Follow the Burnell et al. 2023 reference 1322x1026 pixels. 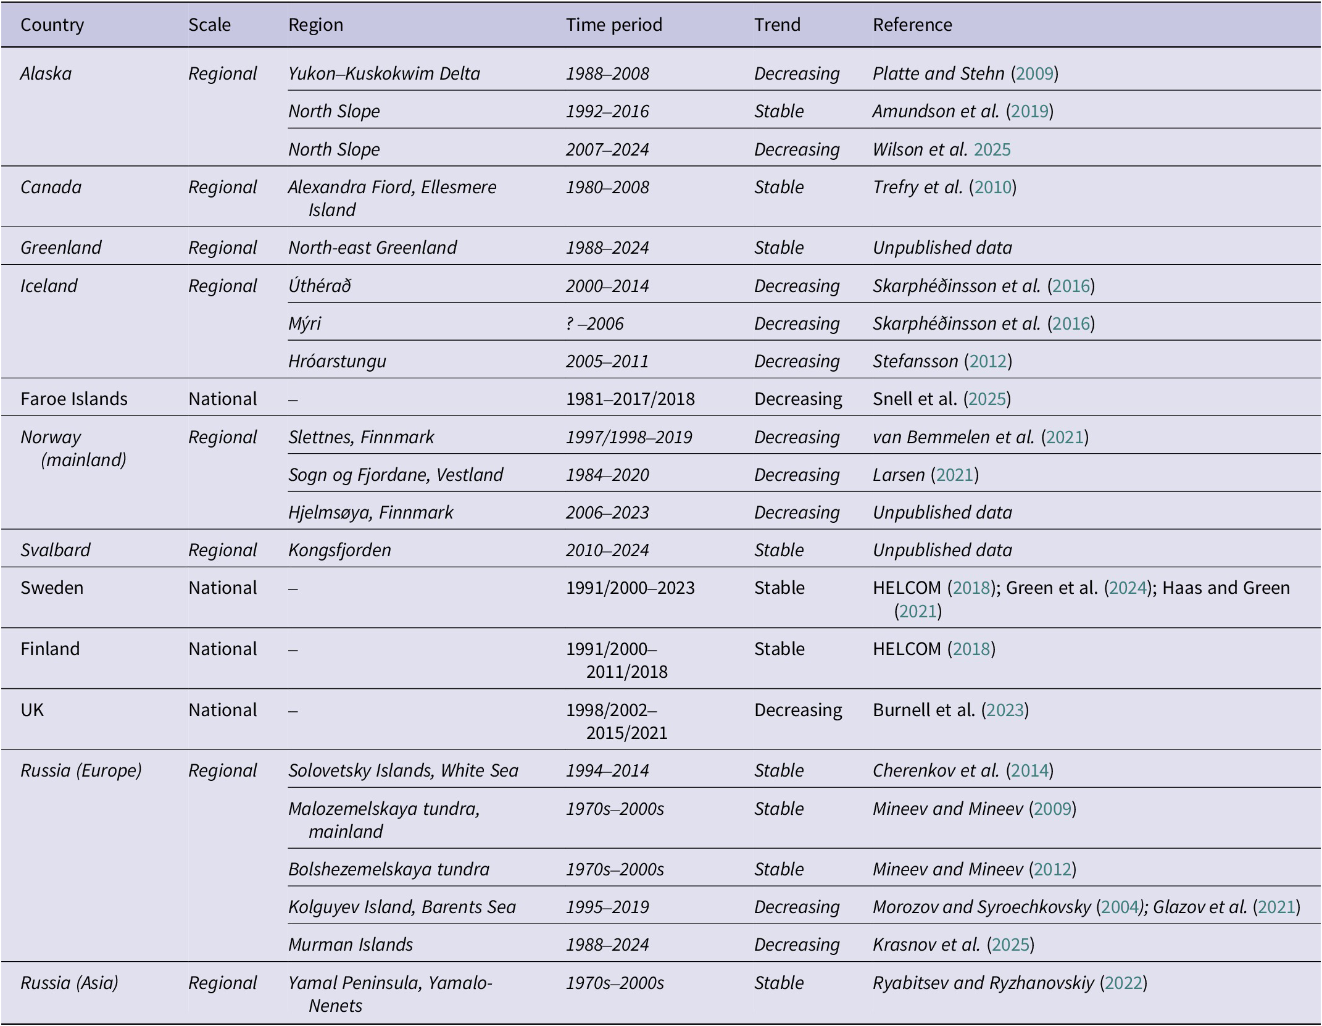(1005, 710)
